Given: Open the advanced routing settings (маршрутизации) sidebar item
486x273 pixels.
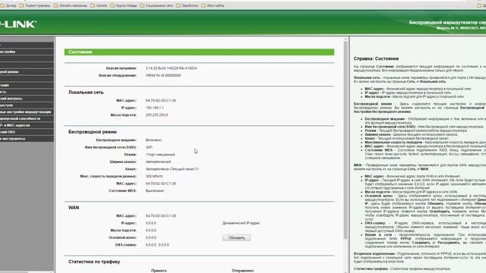Looking at the screenshot, I should click(x=27, y=111).
